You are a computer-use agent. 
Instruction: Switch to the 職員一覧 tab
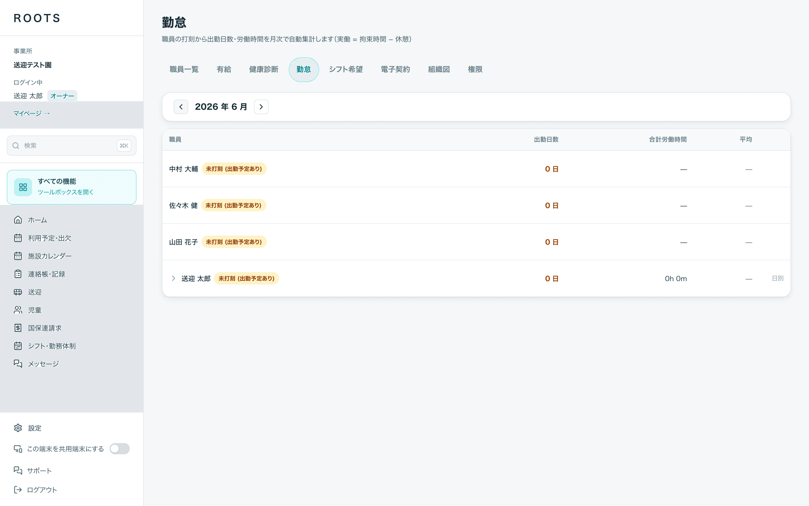[x=184, y=69]
